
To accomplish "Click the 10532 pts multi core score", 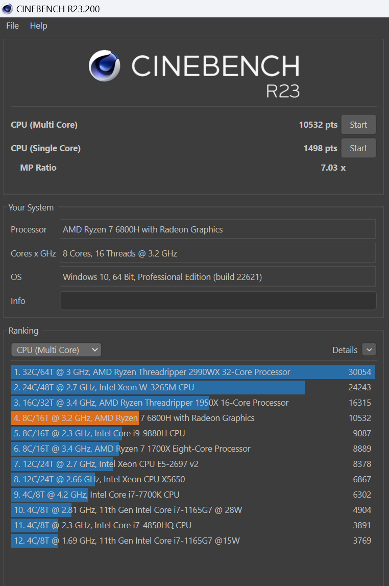I will (318, 125).
